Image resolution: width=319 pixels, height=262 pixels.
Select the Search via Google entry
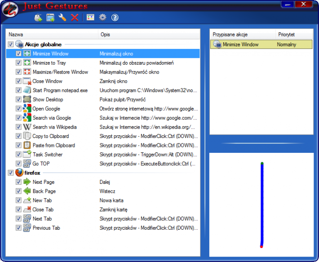103,118
